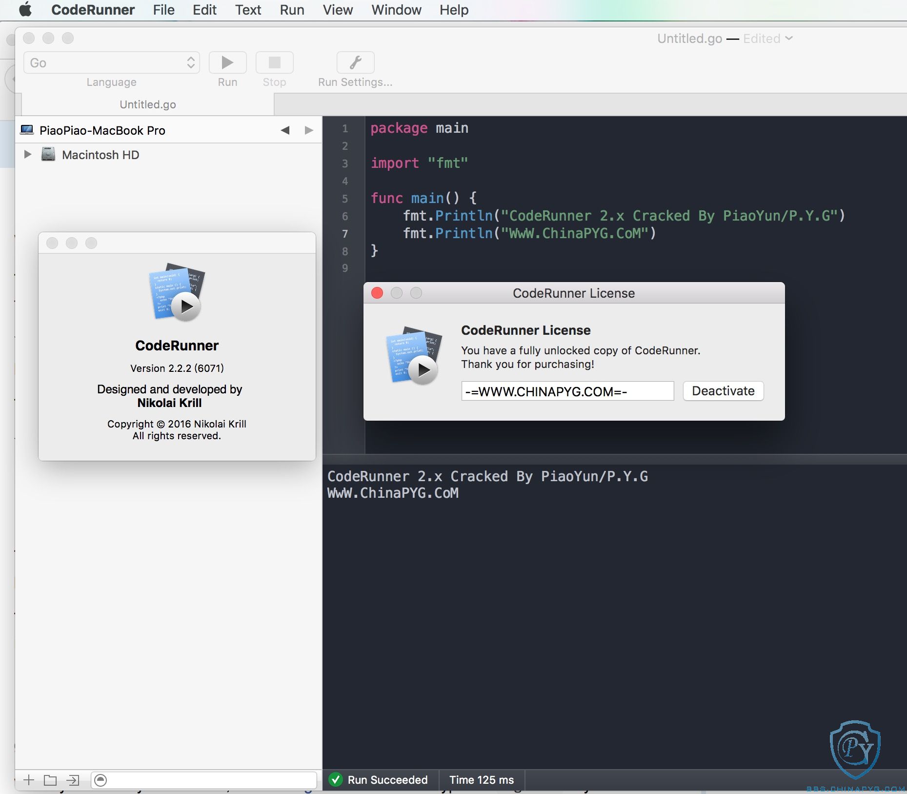Click the reveal arrow icon in sidebar footer
907x794 pixels.
click(x=73, y=780)
